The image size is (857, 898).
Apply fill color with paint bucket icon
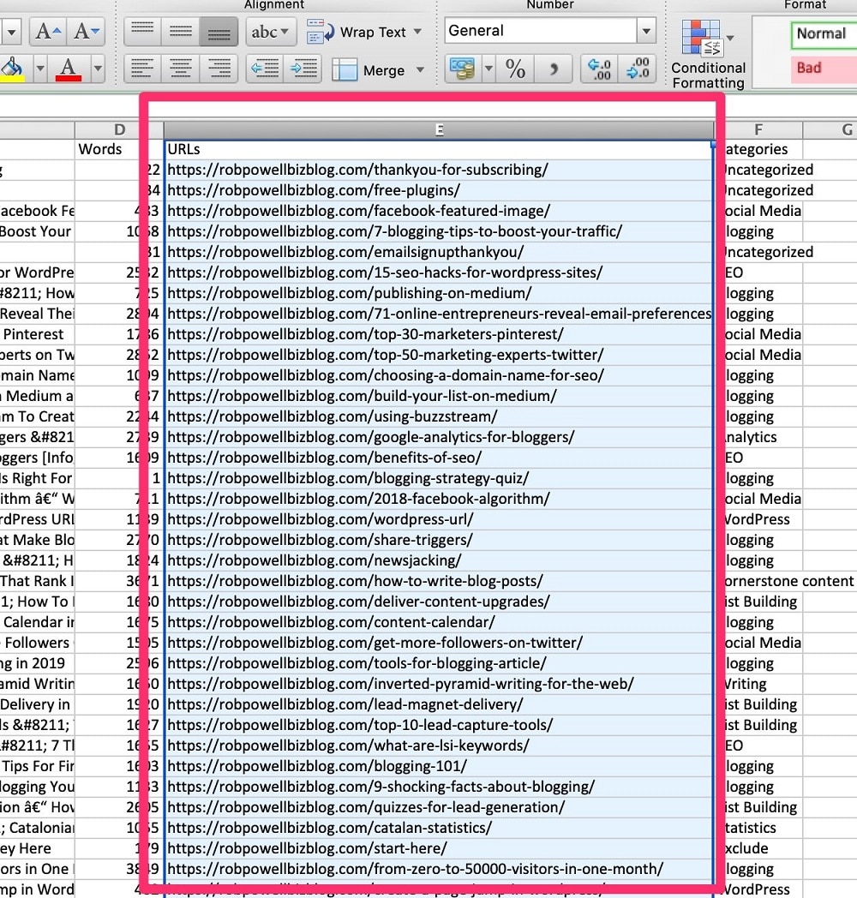pyautogui.click(x=13, y=69)
